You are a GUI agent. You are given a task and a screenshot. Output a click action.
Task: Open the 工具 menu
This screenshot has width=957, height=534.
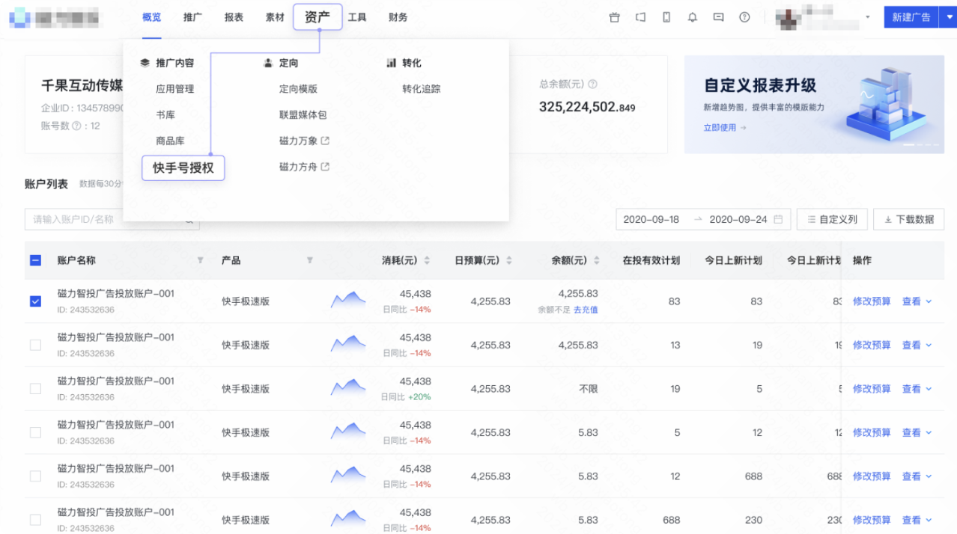[x=357, y=17]
